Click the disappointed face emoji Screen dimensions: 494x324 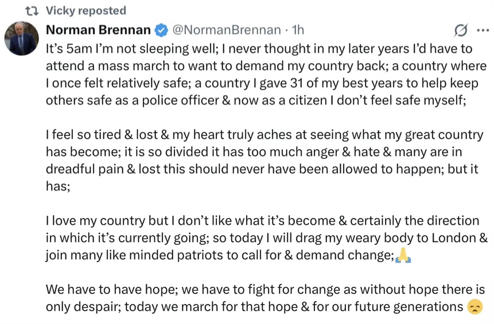point(475,307)
